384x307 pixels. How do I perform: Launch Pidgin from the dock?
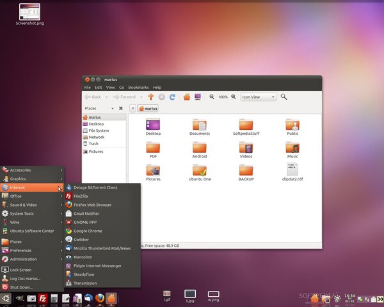(x=77, y=299)
